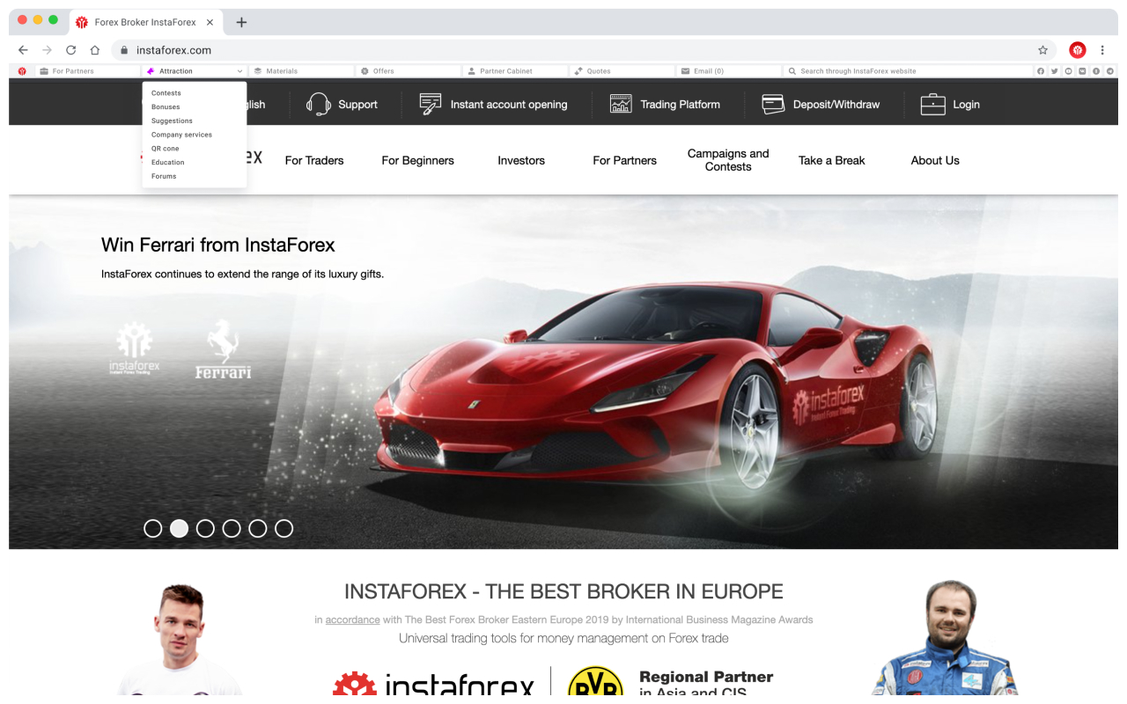Screen dimensions: 1127x704
Task: Open the For Beginners site menu
Action: 417,160
